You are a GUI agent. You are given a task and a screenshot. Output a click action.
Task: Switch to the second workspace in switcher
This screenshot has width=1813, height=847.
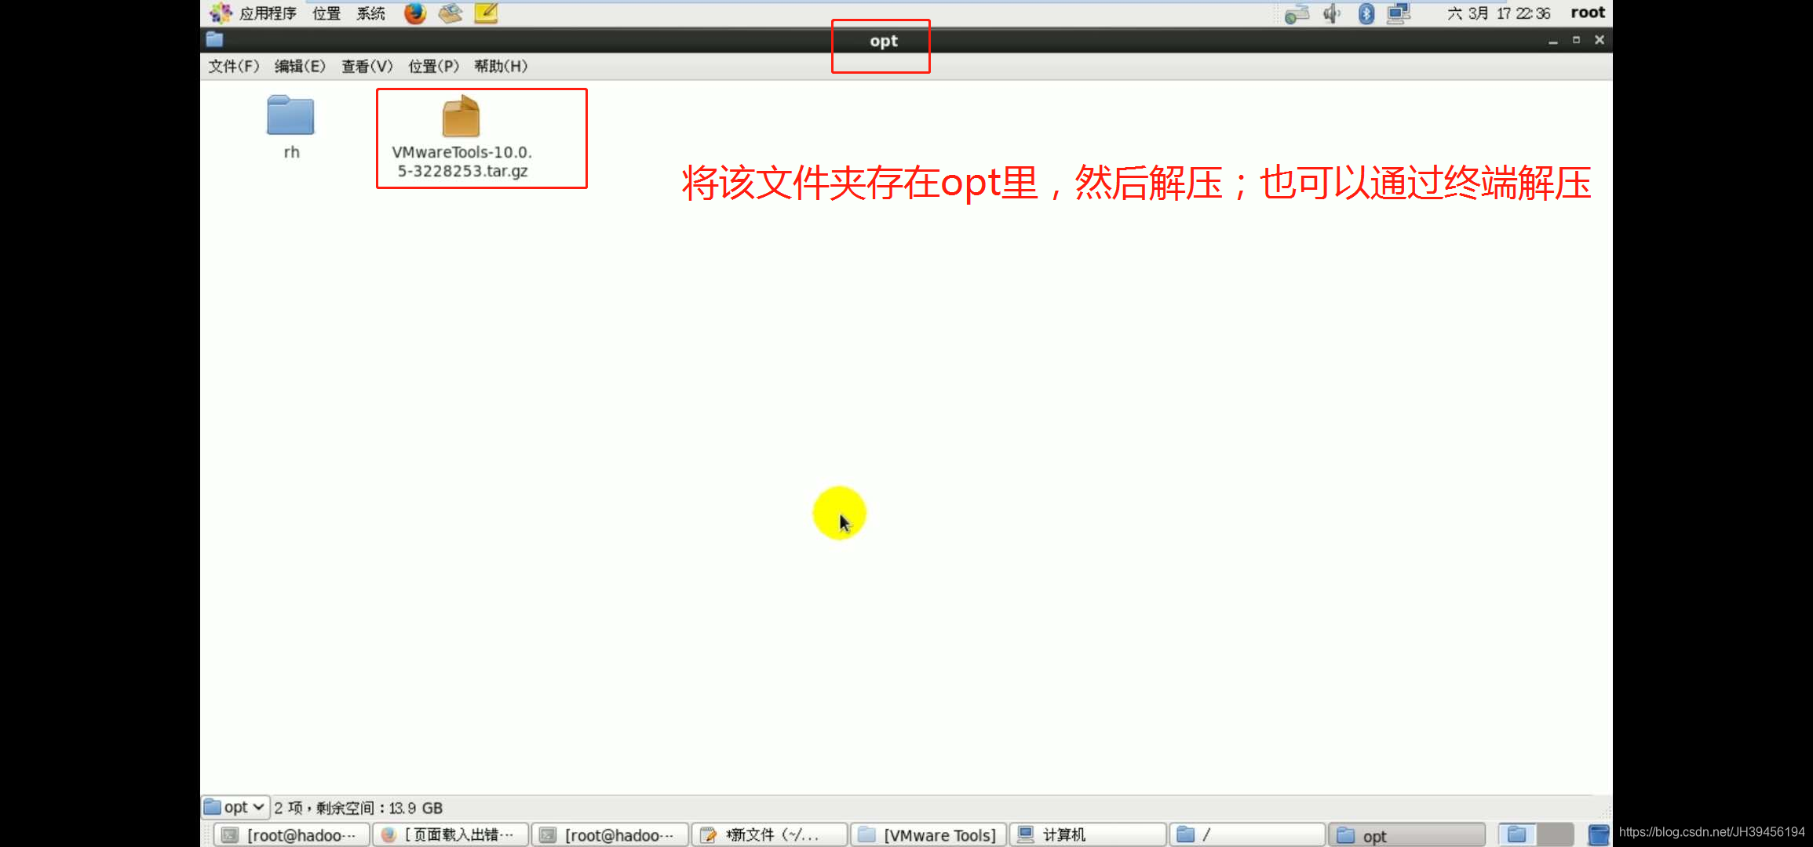(1556, 835)
